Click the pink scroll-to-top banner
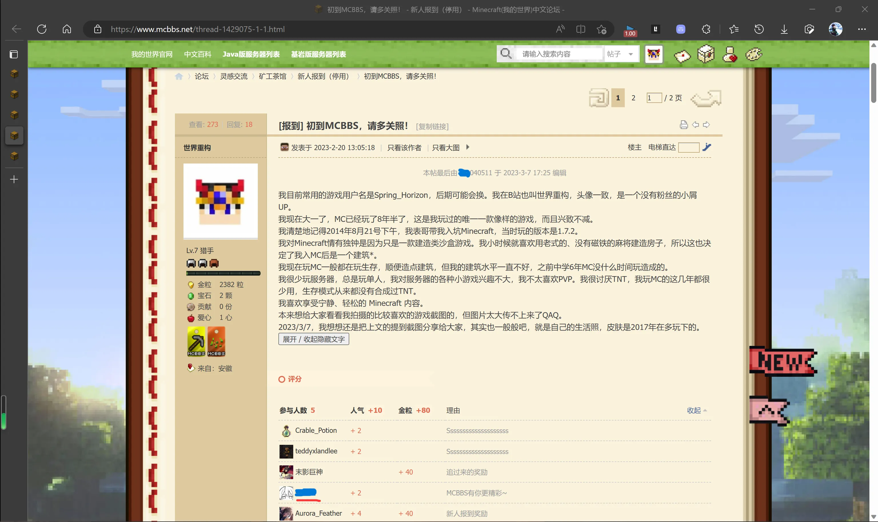The width and height of the screenshot is (878, 522). pos(769,410)
